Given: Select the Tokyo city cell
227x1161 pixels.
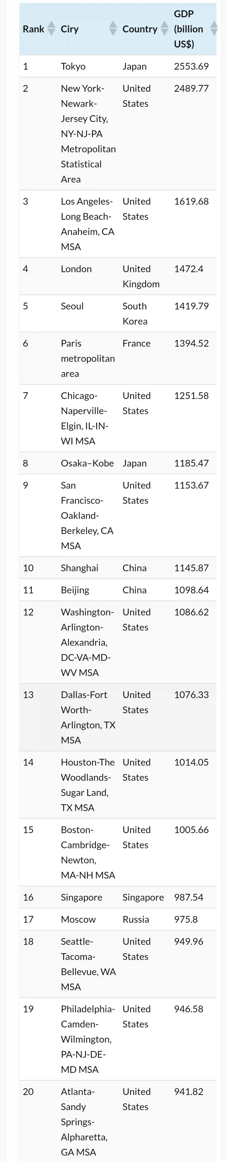Looking at the screenshot, I should [x=73, y=66].
